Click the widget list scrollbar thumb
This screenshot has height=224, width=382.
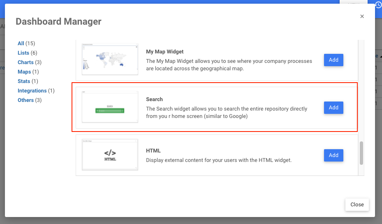click(x=361, y=153)
